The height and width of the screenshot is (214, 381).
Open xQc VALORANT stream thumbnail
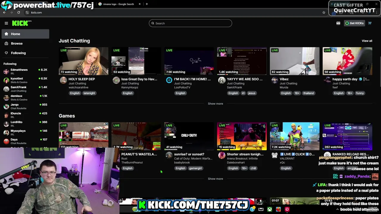pos(295,136)
